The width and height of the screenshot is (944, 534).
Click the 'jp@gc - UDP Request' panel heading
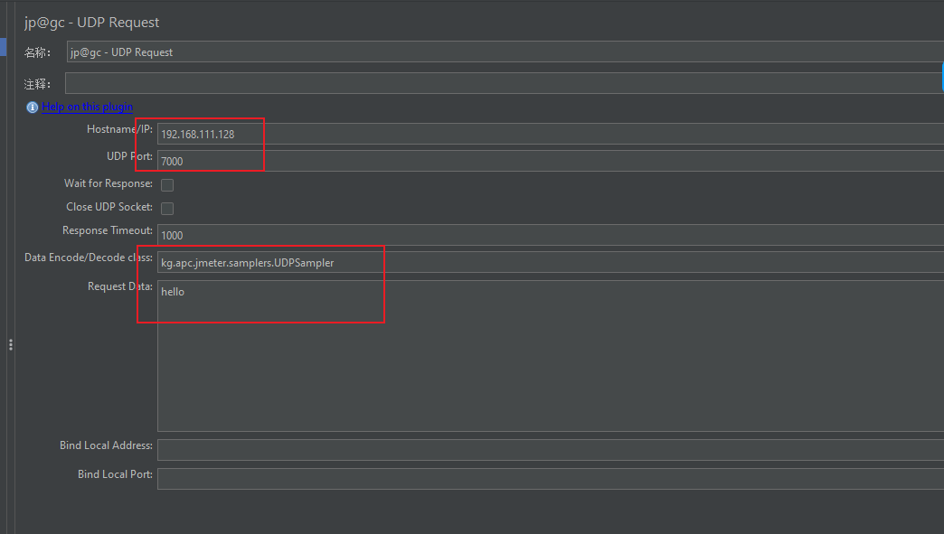92,22
